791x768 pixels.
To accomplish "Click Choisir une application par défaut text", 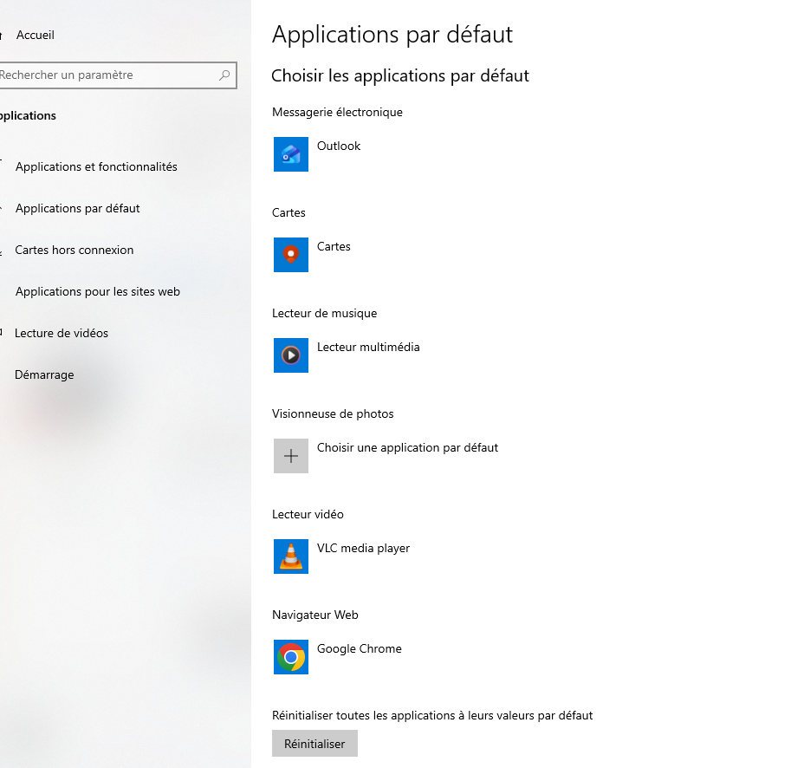I will tap(407, 447).
